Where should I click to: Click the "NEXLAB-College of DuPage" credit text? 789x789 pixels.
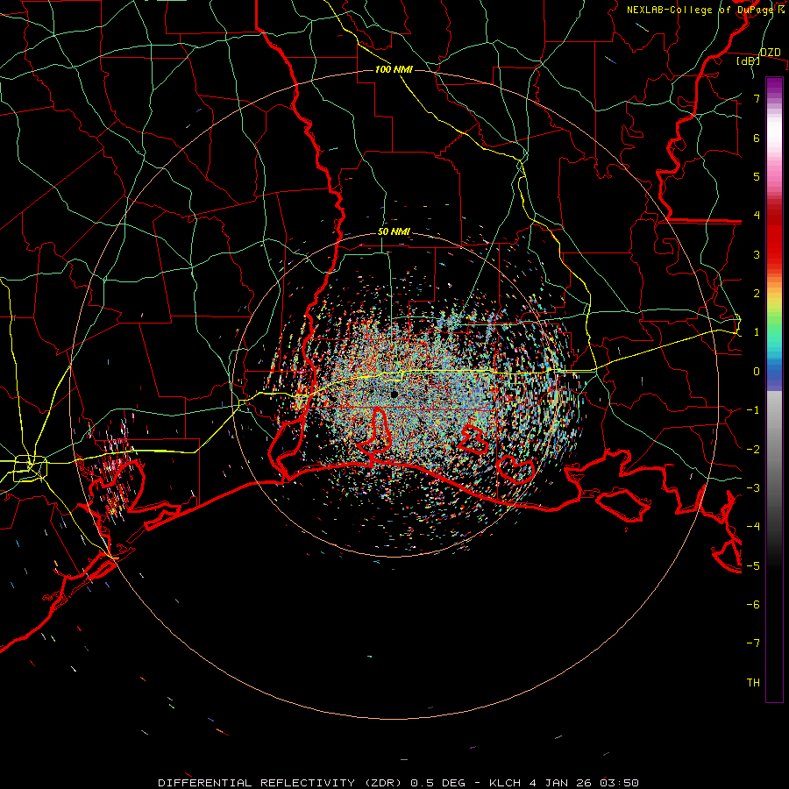point(701,10)
